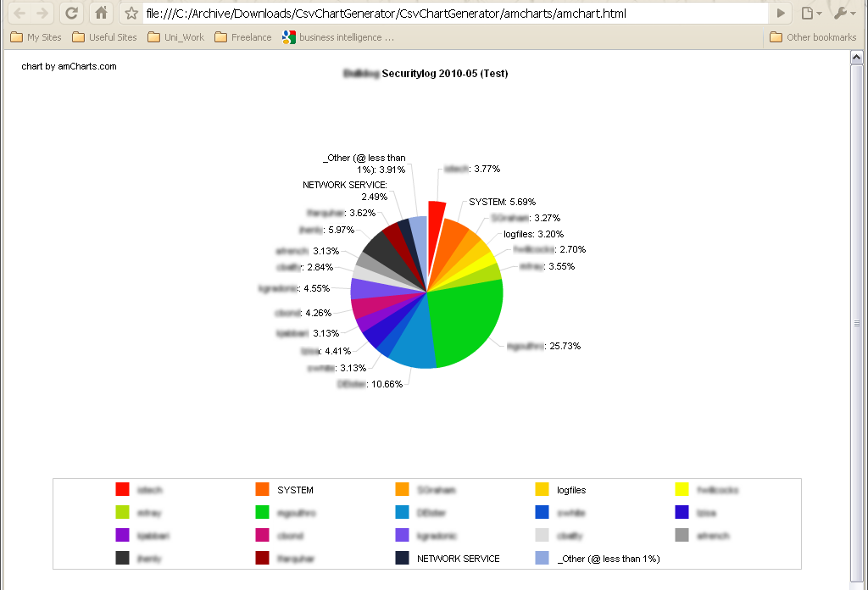Open the business intelligence bookmark

coord(338,37)
